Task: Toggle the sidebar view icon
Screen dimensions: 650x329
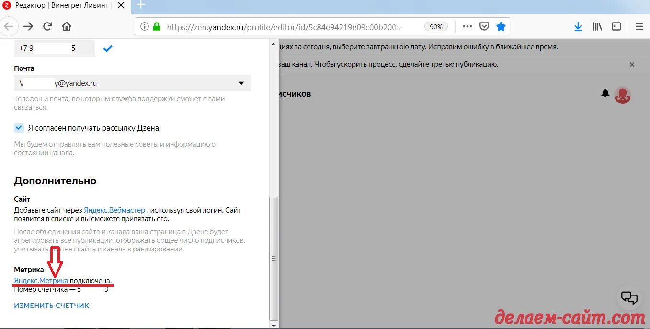Action: (x=616, y=27)
